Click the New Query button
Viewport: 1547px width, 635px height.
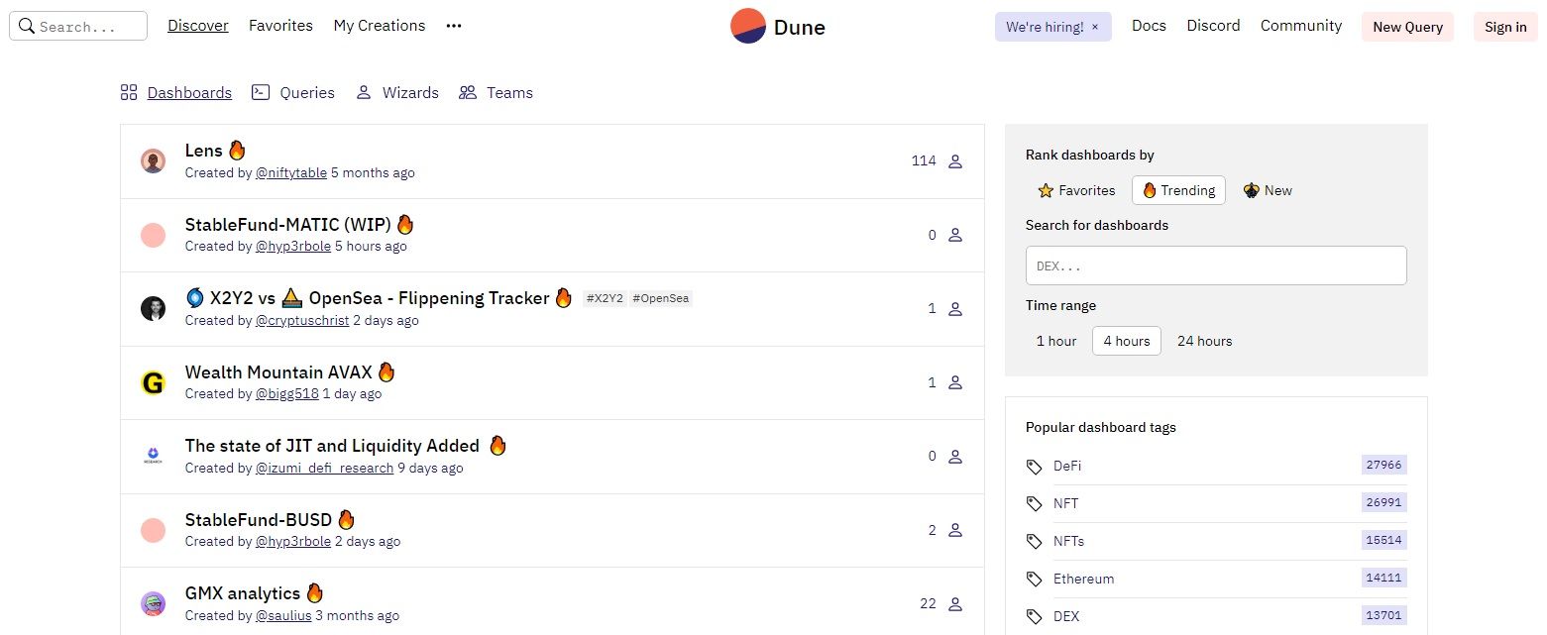click(x=1407, y=27)
